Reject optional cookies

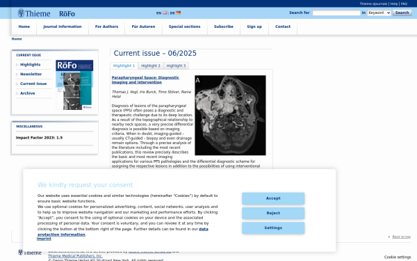(x=273, y=213)
